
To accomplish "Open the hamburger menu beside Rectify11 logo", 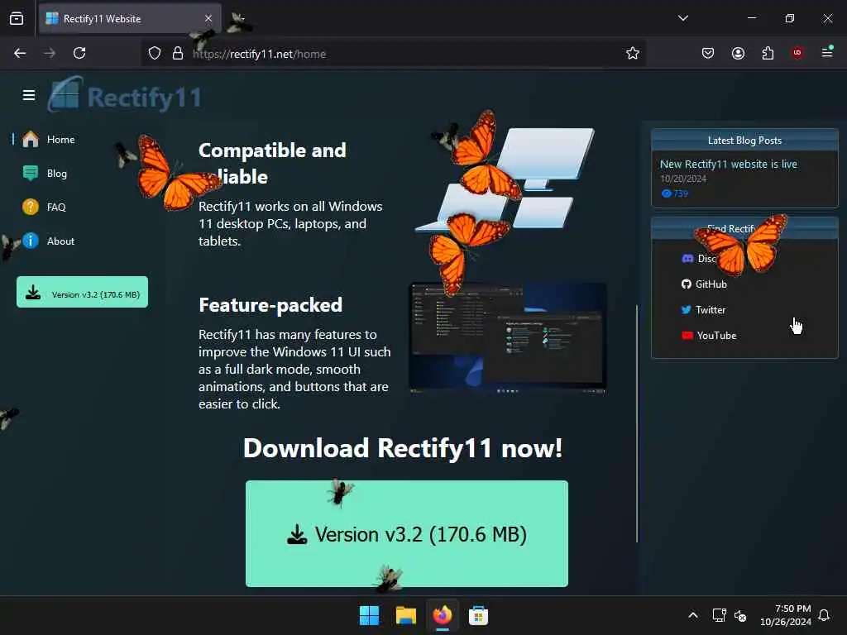I will (x=29, y=95).
